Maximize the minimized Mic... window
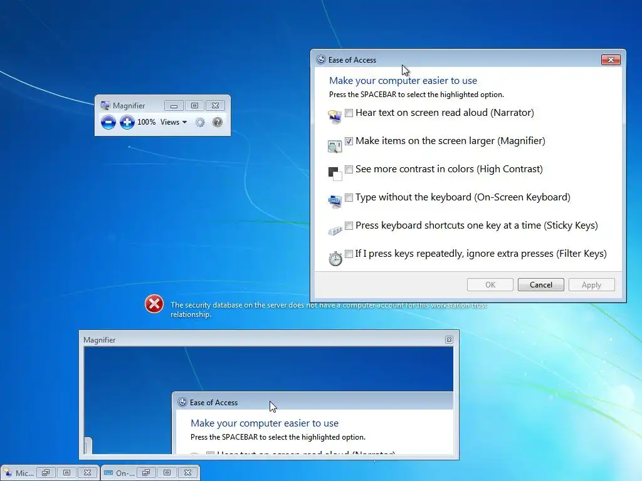The image size is (642, 481). [66, 472]
